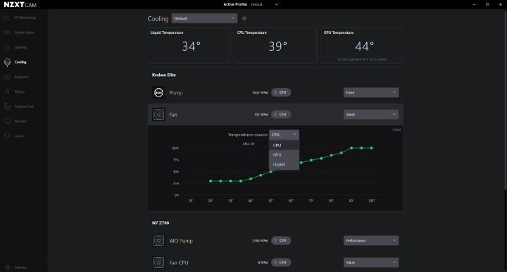Expand the Pump Fixed mode dropdown
The width and height of the screenshot is (507, 272).
(x=371, y=92)
